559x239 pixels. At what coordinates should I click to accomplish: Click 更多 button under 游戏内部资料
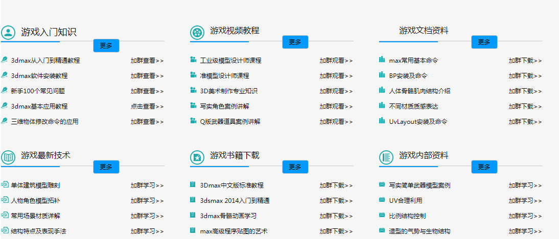pos(484,167)
